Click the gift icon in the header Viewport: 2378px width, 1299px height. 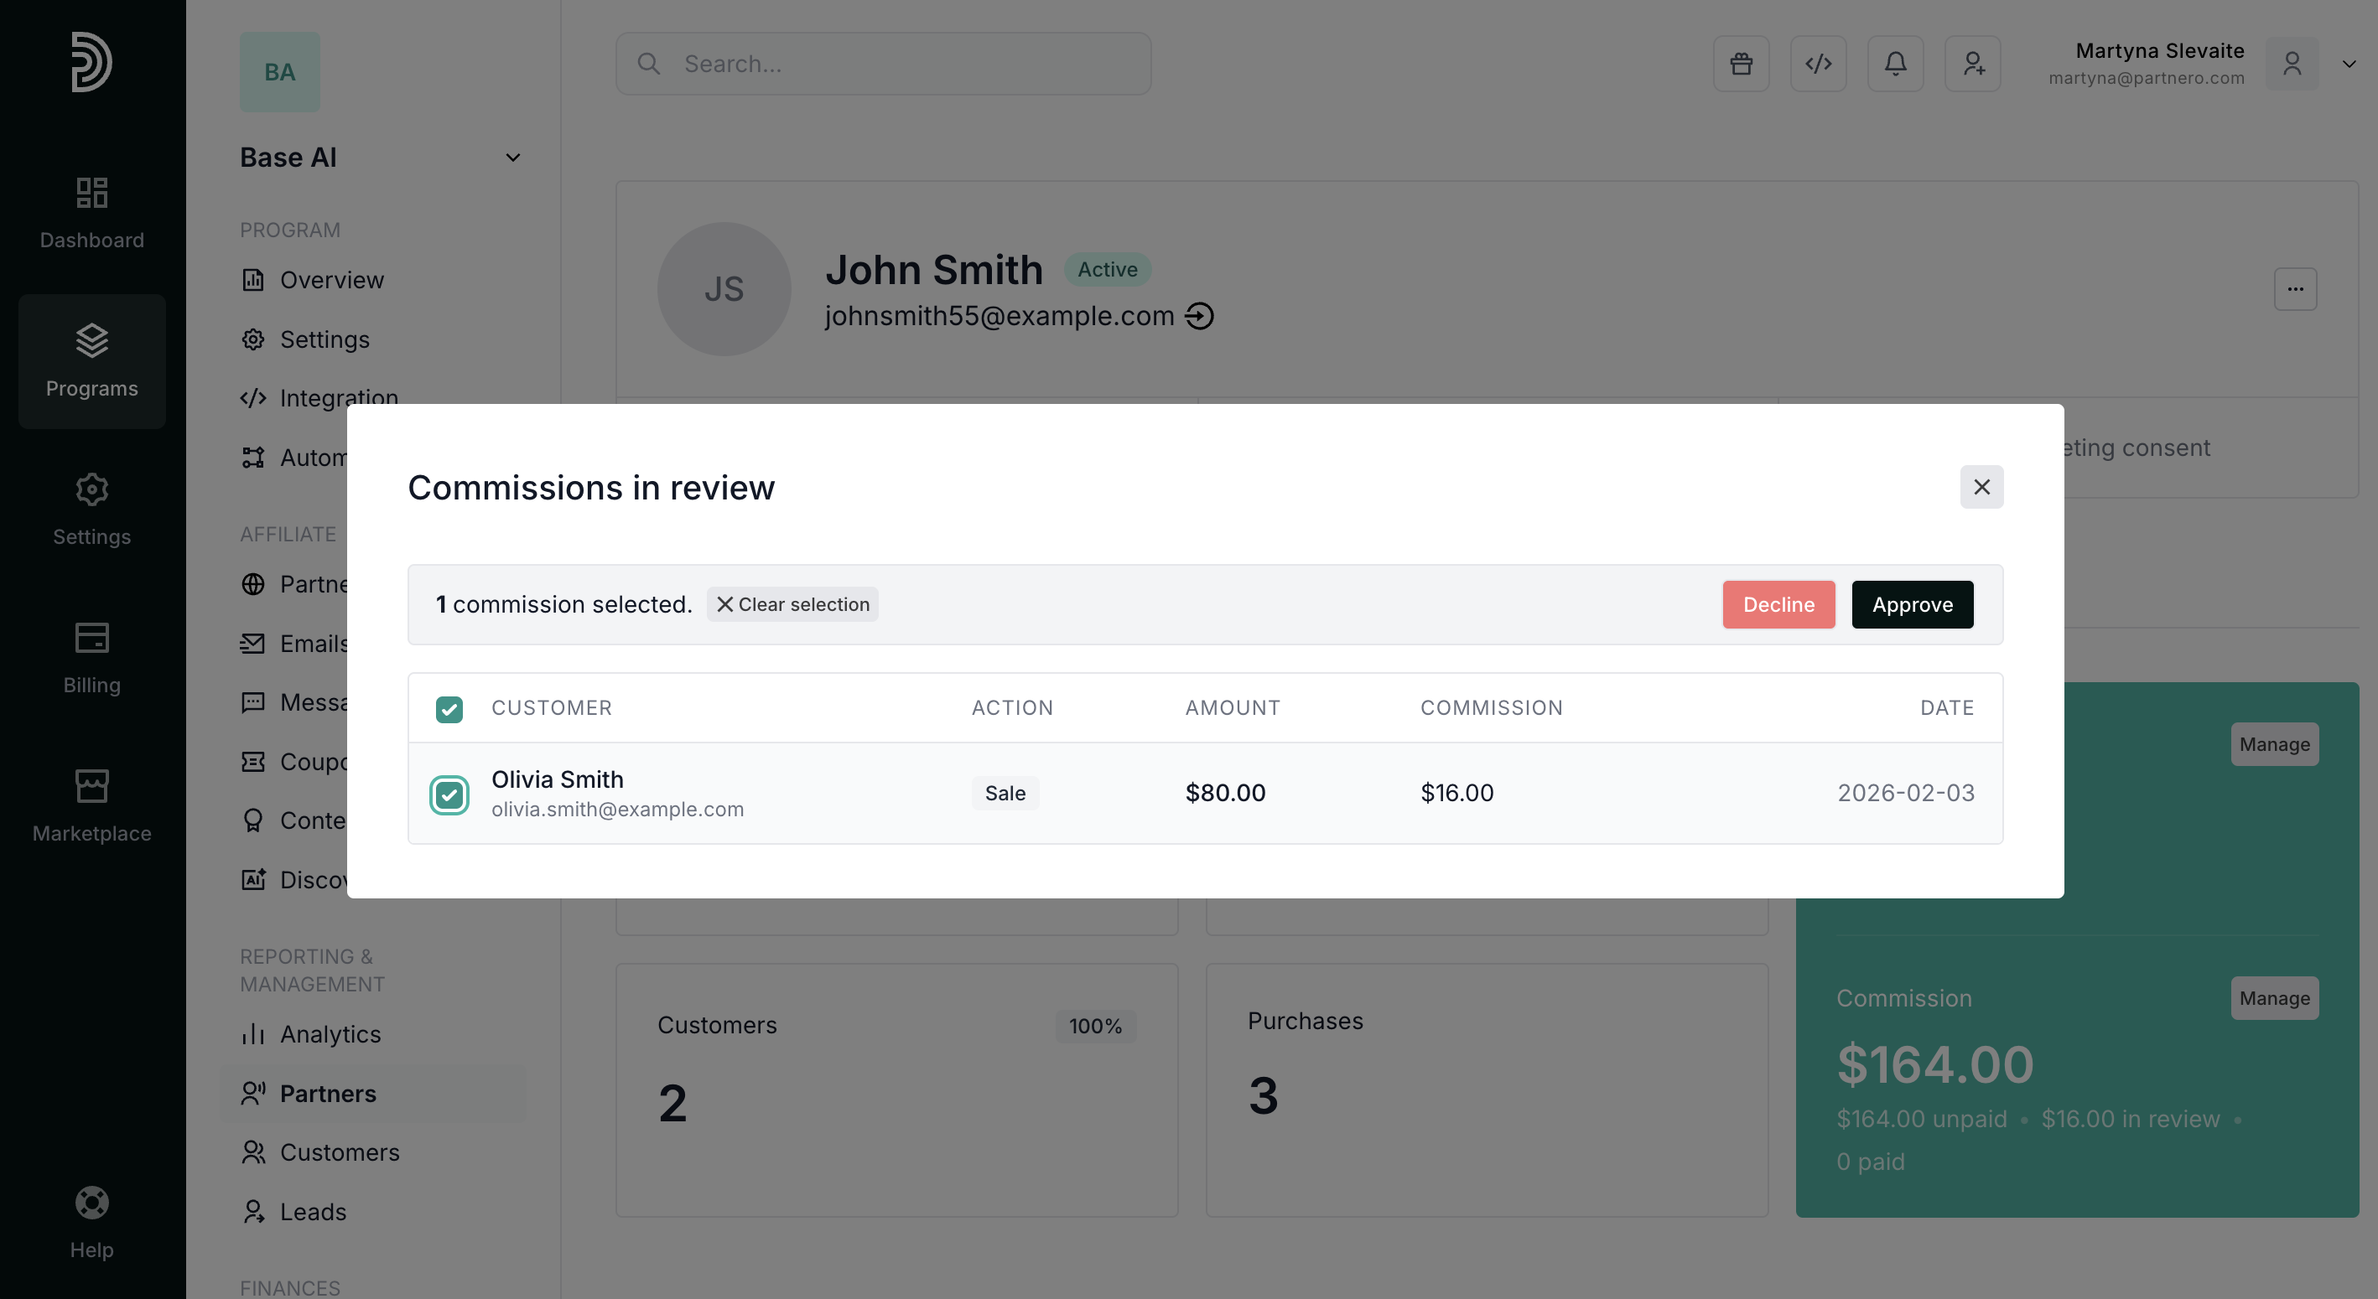point(1741,64)
